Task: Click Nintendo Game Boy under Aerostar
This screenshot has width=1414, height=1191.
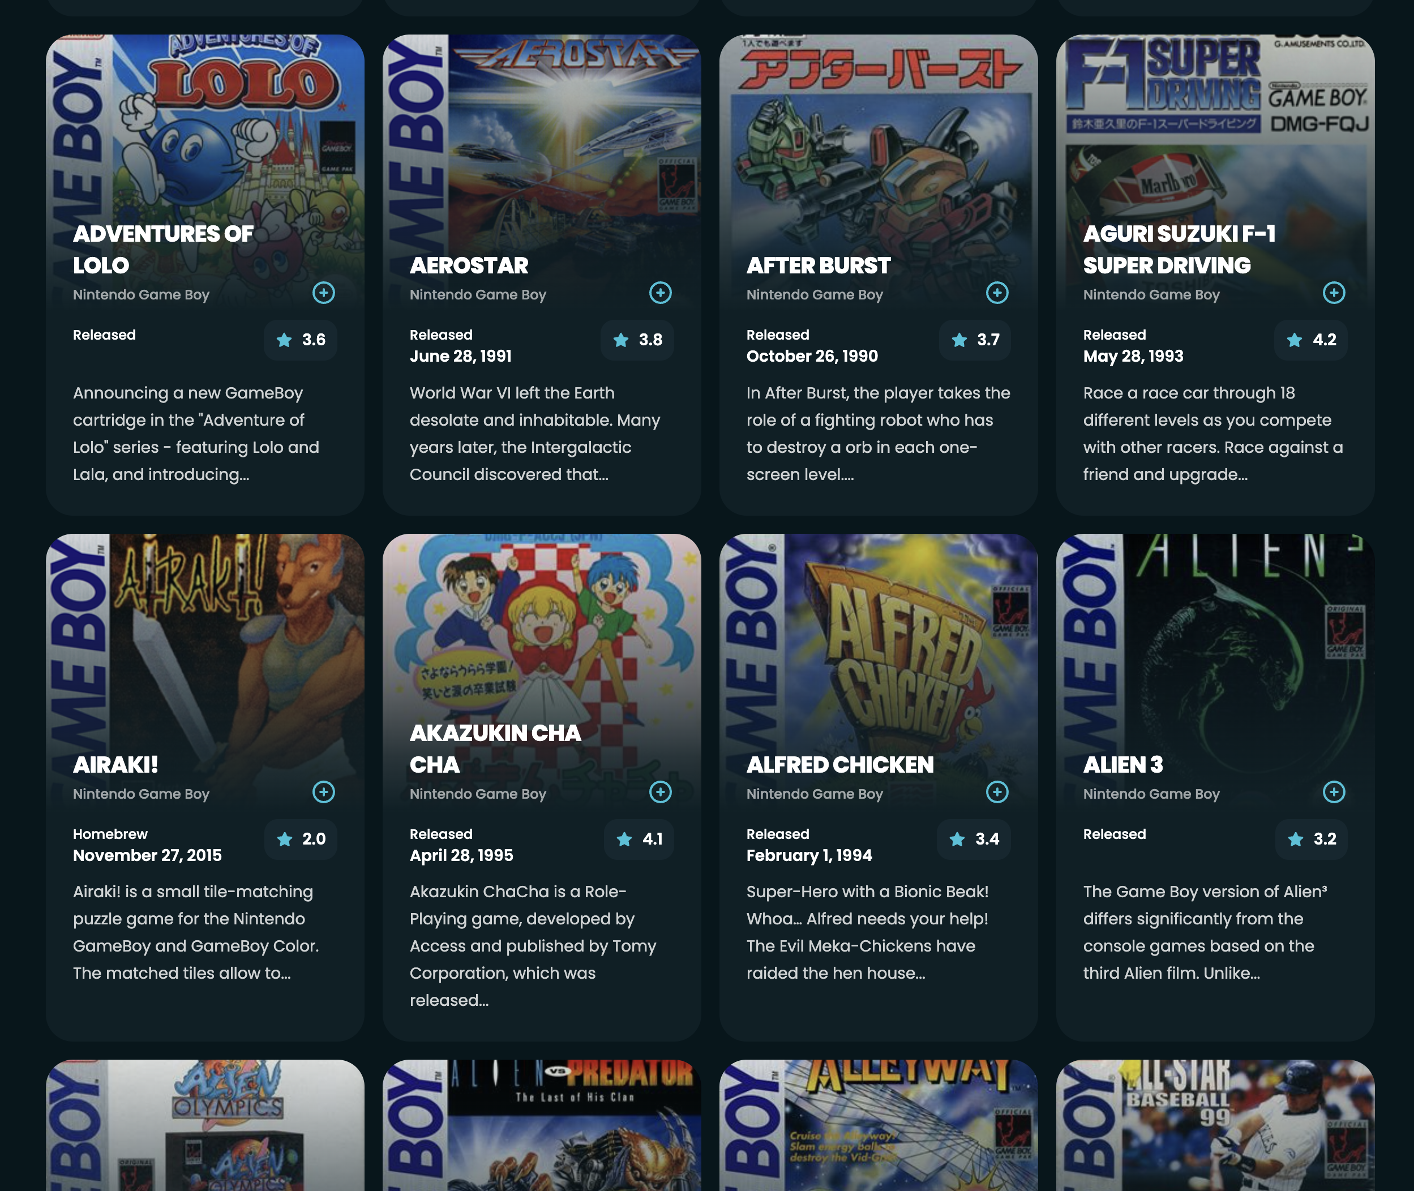Action: pyautogui.click(x=477, y=294)
